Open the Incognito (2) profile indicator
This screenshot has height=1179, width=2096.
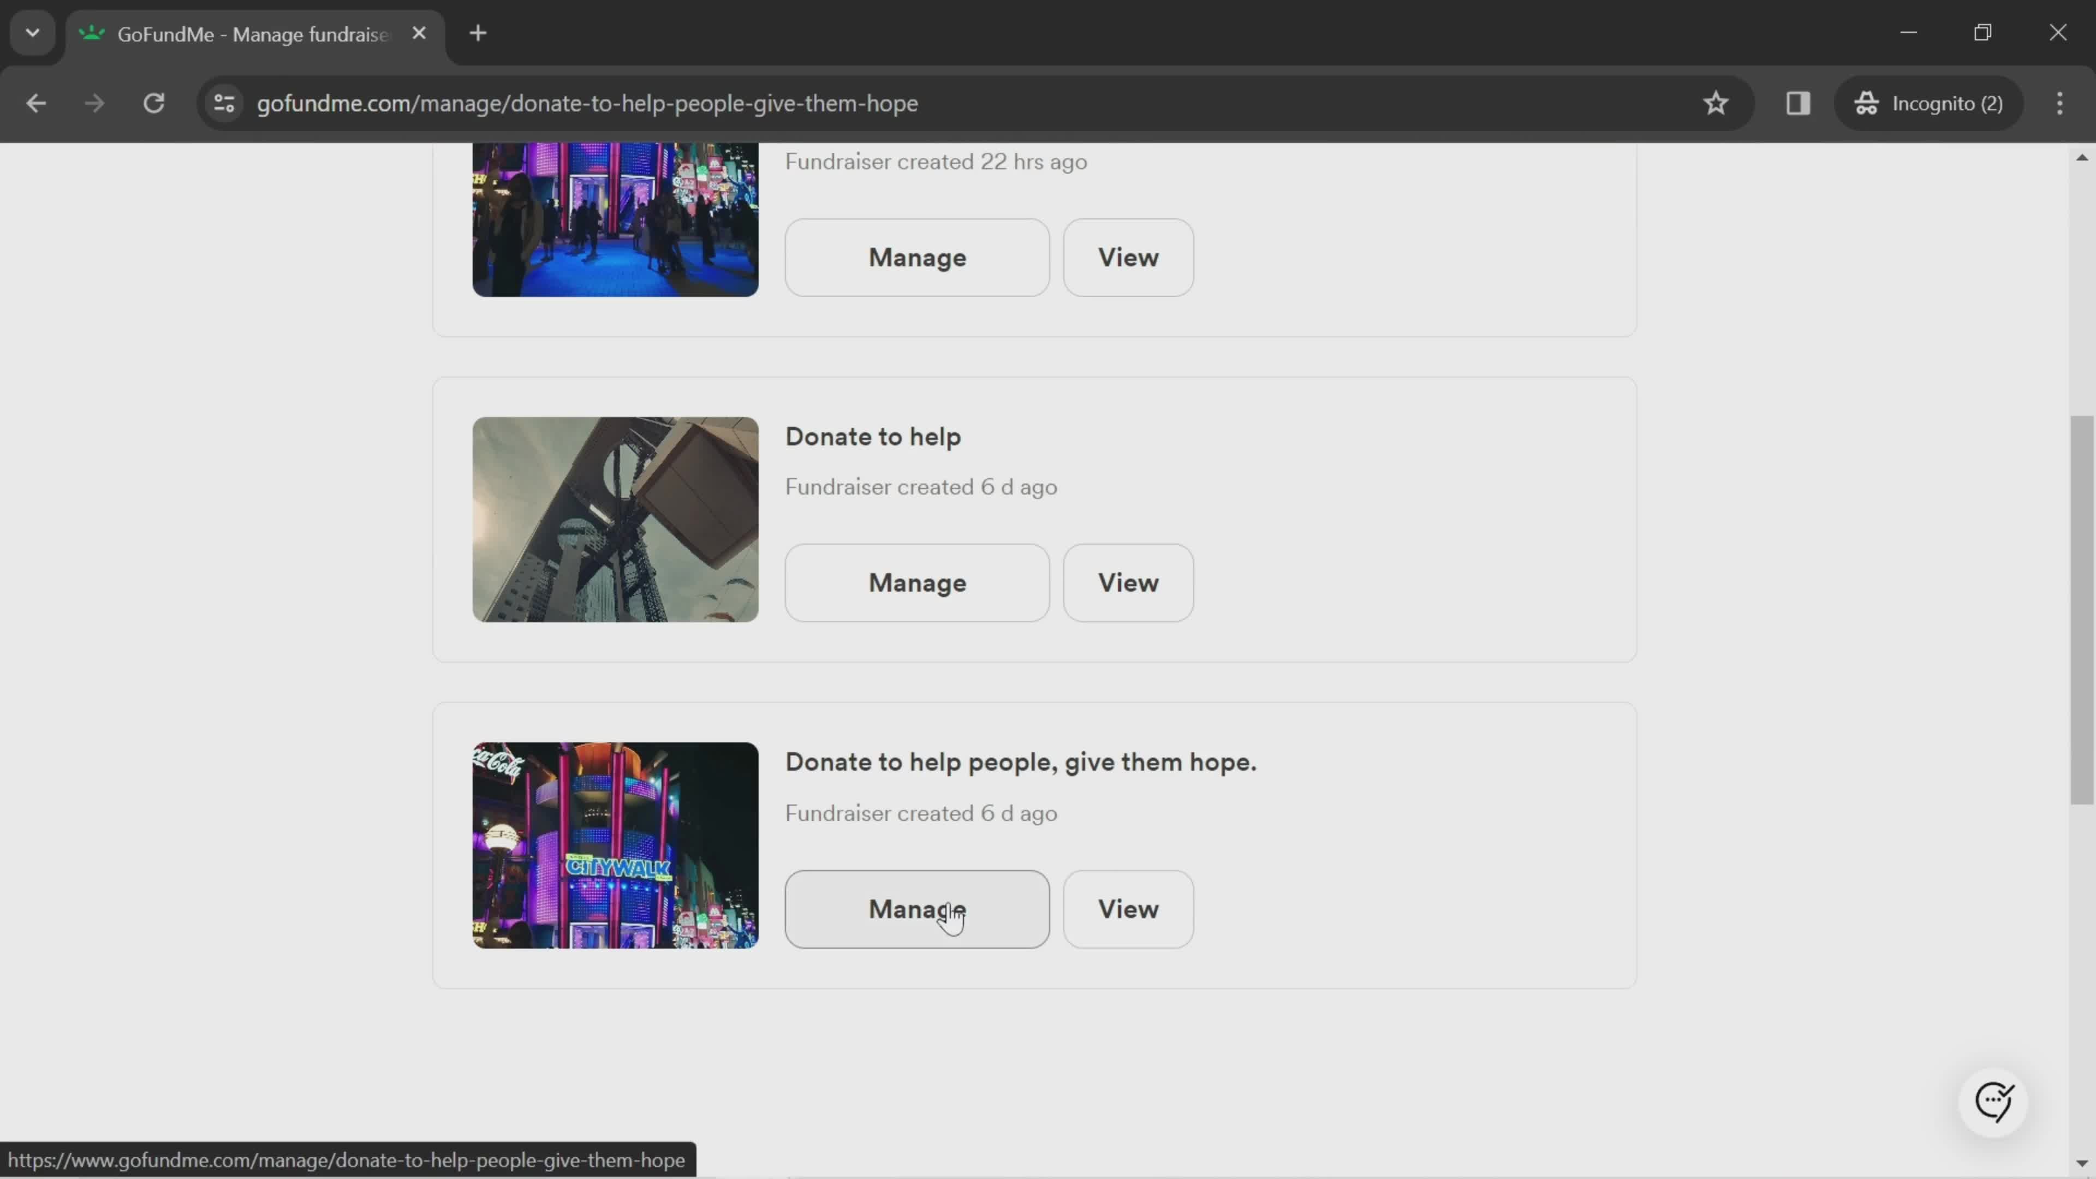(x=1928, y=103)
